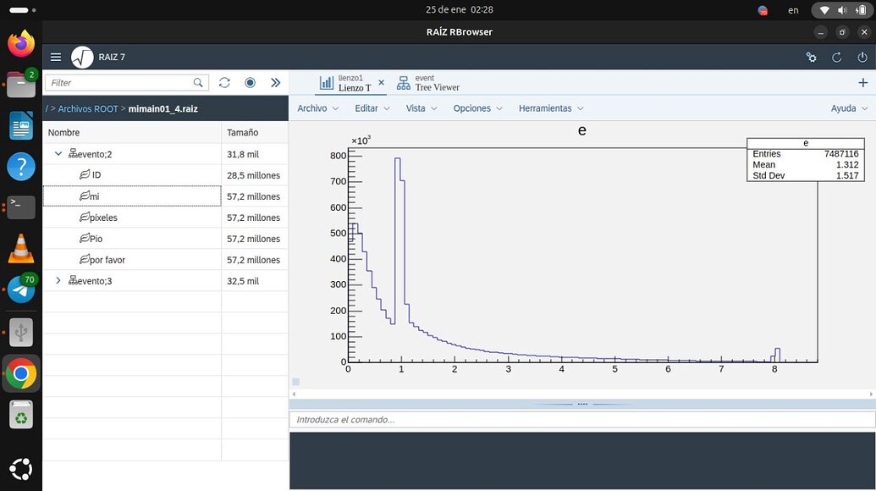Viewport: 876px width, 491px height.
Task: Open the hamburger menu beside RAIZ 7
Action: (56, 58)
